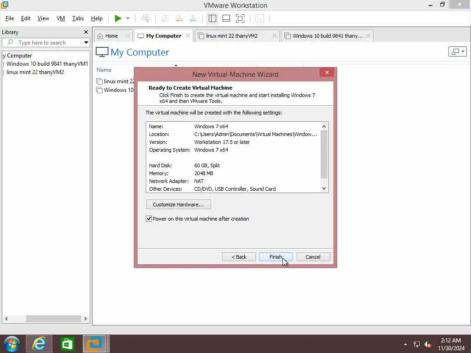471x353 pixels.
Task: Select the linux mint 22 row icon in list
Action: point(99,81)
